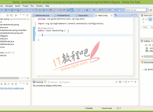Click the Display Selected Console icon
This screenshot has width=153, height=112.
(x=120, y=82)
